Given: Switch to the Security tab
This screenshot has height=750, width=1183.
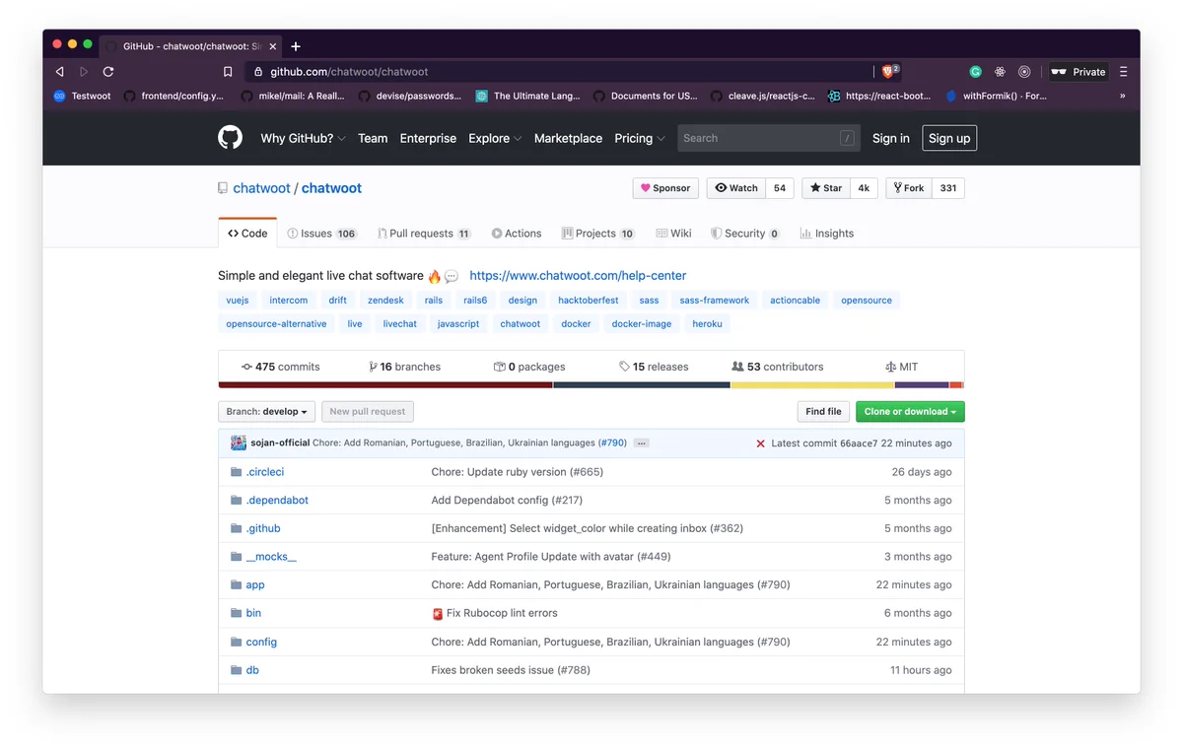Looking at the screenshot, I should (745, 234).
